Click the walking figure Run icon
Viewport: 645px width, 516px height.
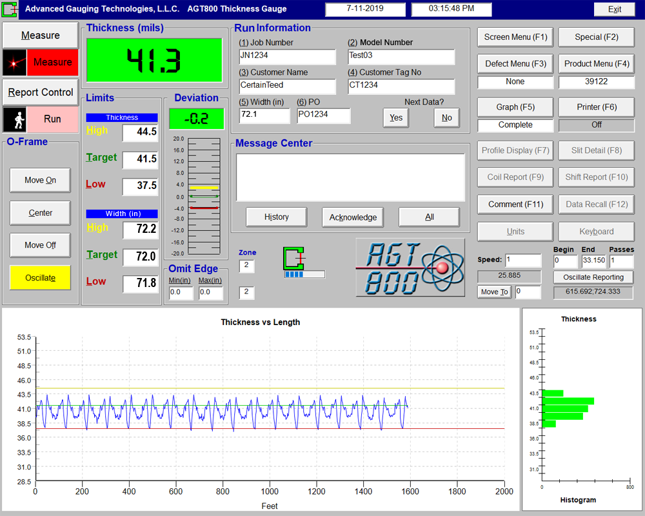pos(15,119)
